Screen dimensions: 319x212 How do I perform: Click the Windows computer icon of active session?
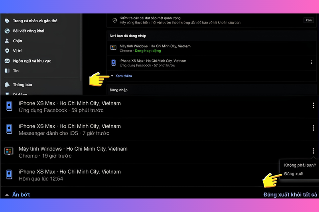point(113,48)
